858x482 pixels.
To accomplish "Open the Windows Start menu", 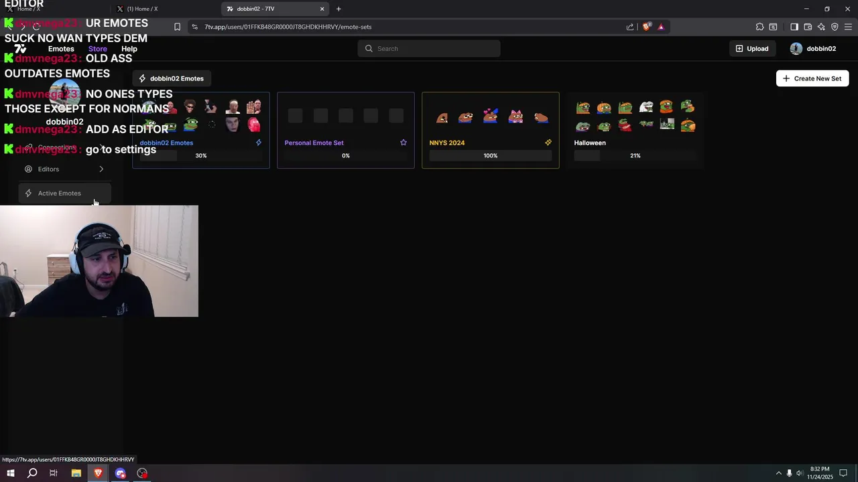I will click(x=10, y=473).
